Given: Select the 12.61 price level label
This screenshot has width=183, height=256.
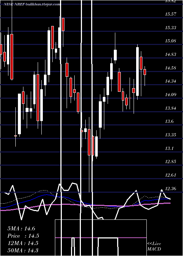Looking at the screenshot, I should (171, 175).
